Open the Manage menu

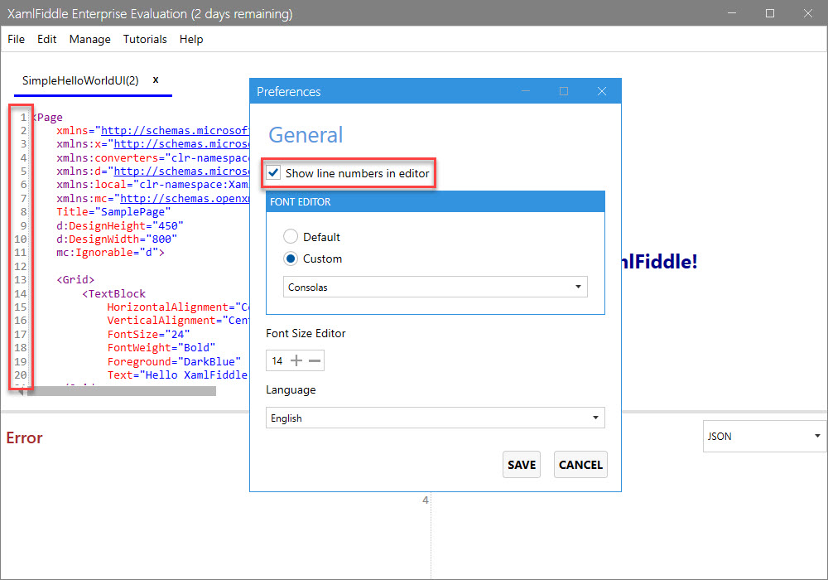point(89,39)
